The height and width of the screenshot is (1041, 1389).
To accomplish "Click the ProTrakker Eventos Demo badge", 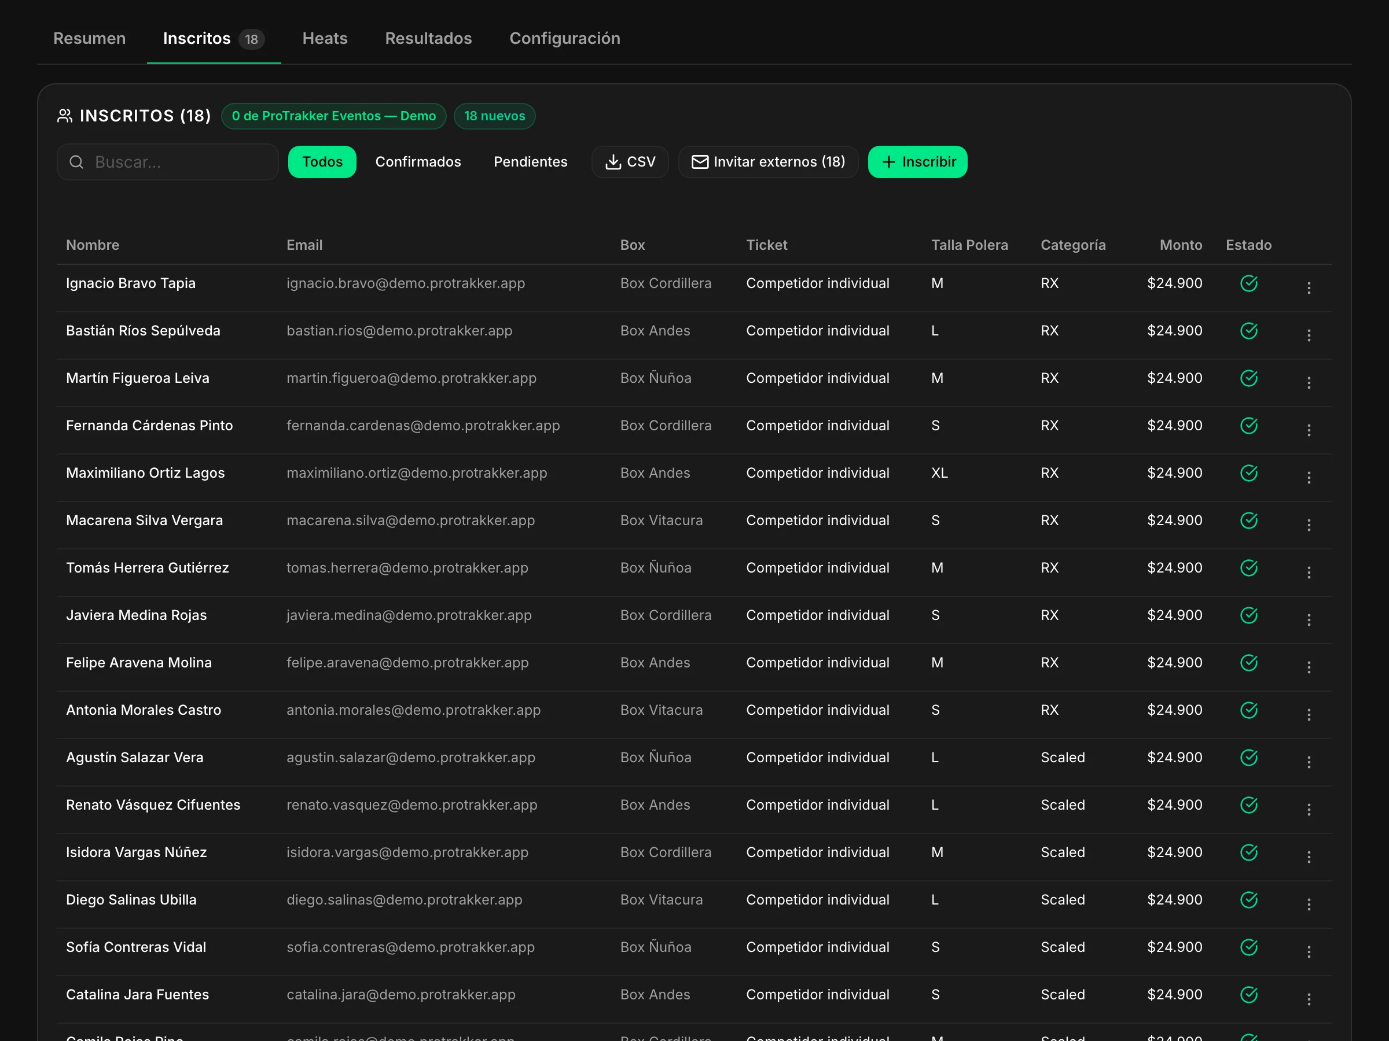I will (333, 116).
